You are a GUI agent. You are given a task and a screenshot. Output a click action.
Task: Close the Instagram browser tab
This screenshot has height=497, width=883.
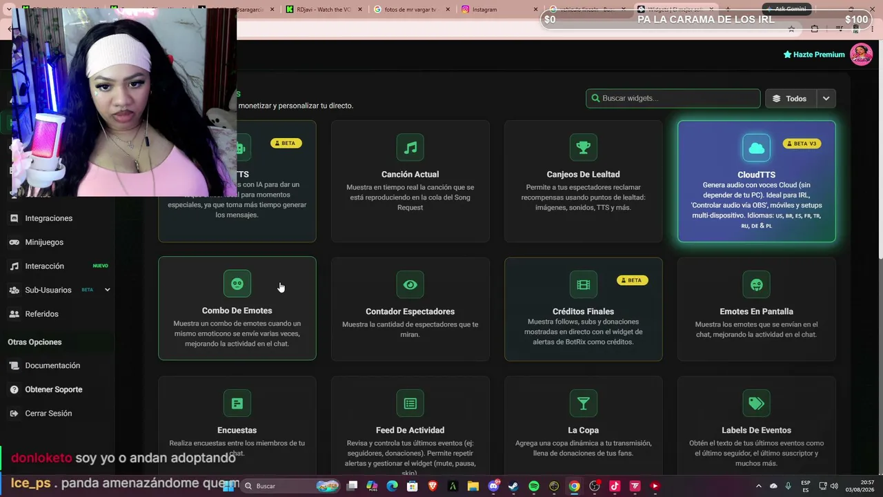point(536,10)
